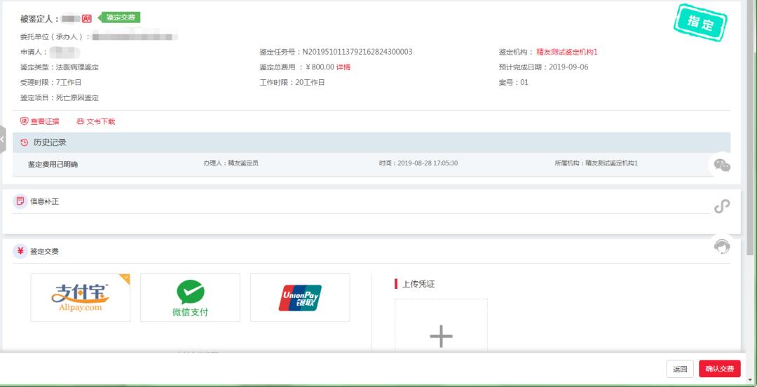The image size is (757, 387).
Task: Expand the 信息补正 panel
Action: click(371, 202)
